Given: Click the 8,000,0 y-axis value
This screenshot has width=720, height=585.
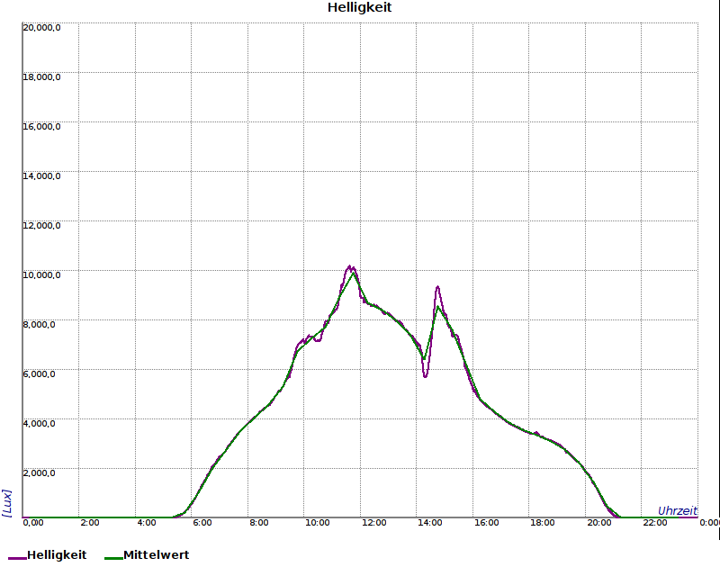Looking at the screenshot, I should coord(39,325).
